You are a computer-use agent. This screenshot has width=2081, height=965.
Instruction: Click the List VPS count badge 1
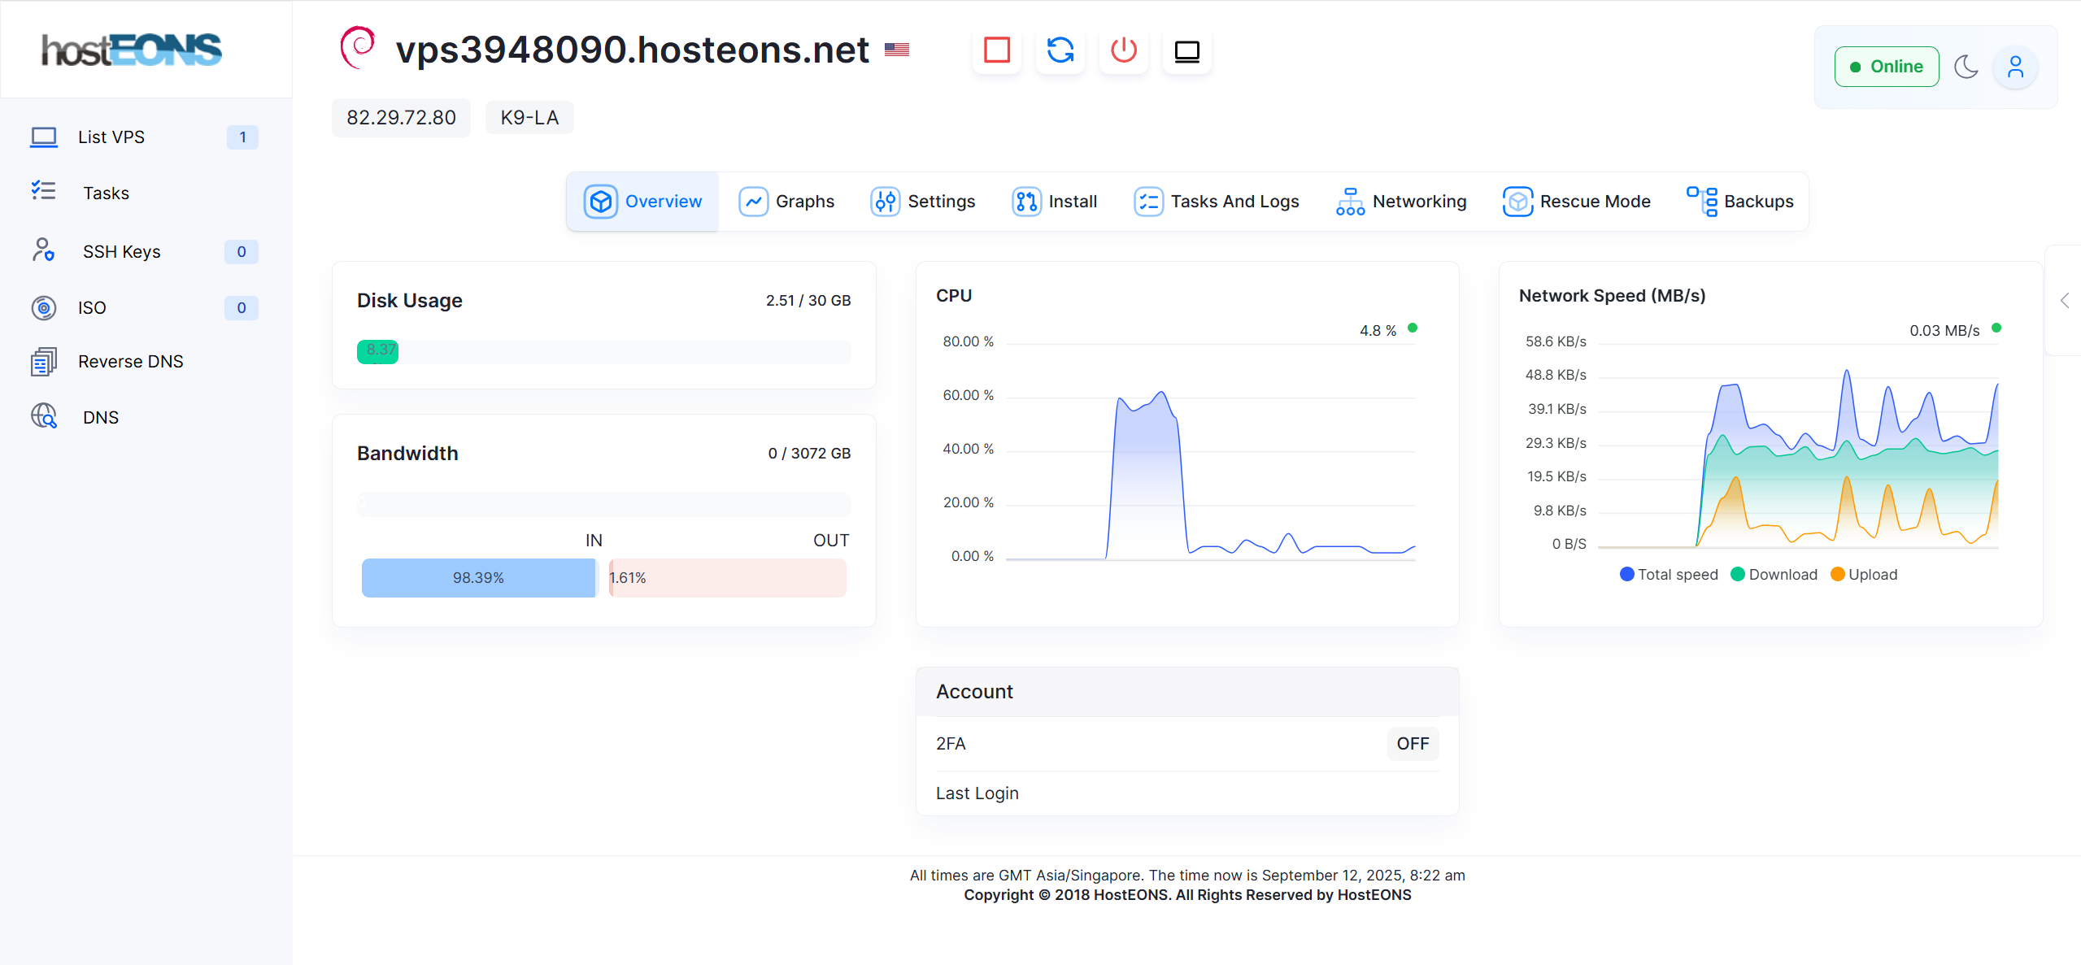point(242,137)
